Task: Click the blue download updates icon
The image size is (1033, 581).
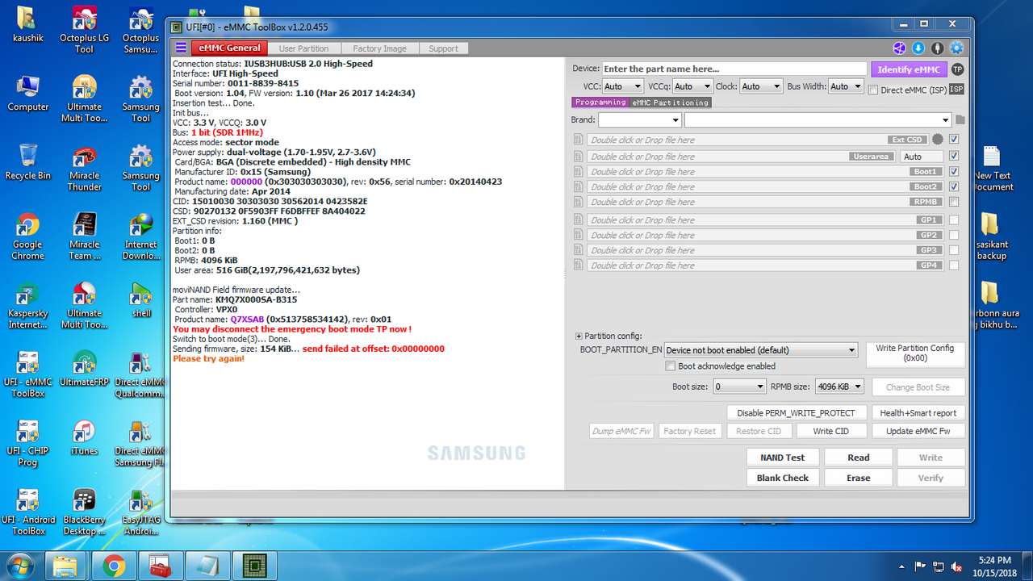Action: pos(918,48)
